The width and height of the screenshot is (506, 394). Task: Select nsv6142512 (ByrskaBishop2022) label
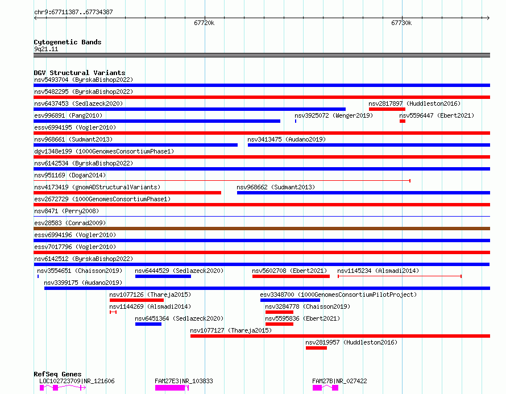[83, 259]
